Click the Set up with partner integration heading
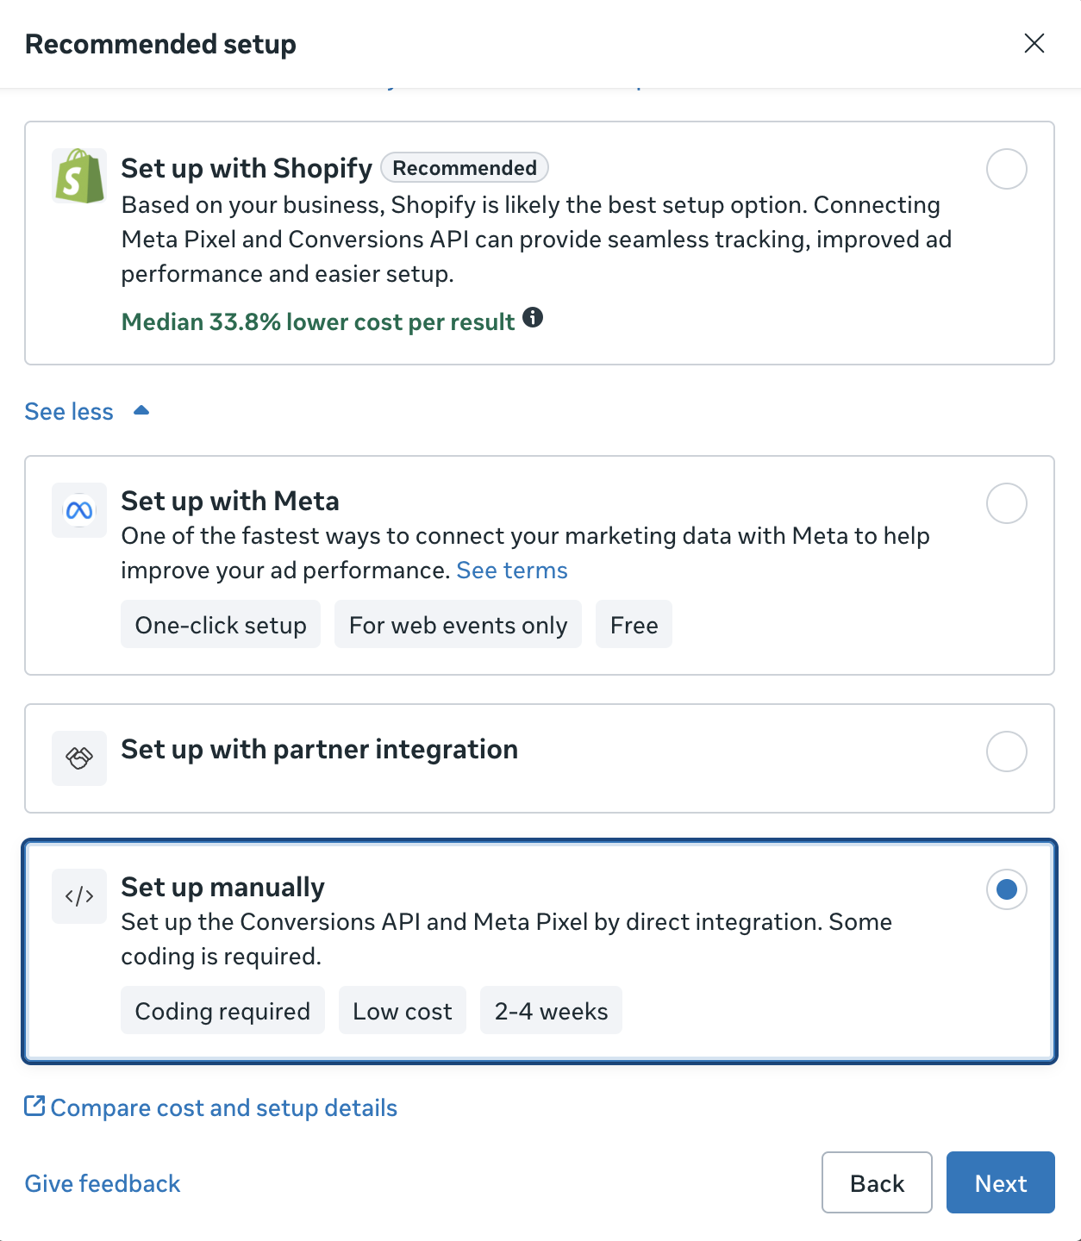This screenshot has height=1241, width=1081. pos(319,750)
